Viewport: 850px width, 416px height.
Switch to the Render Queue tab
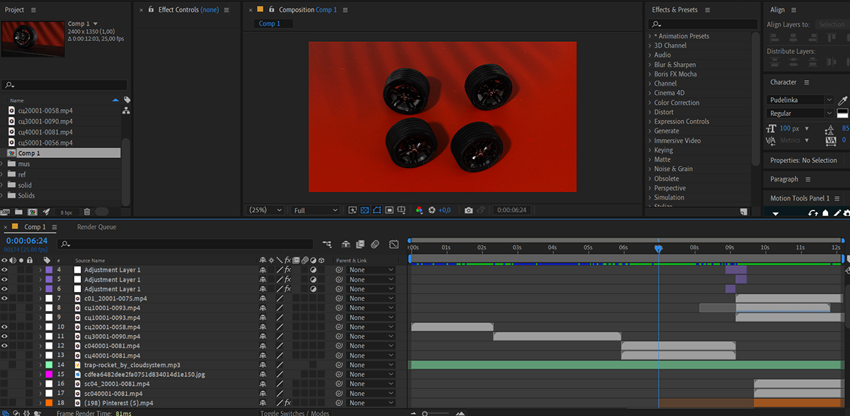[x=96, y=227]
